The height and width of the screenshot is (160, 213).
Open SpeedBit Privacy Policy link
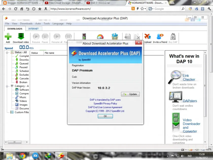pyautogui.click(x=105, y=104)
